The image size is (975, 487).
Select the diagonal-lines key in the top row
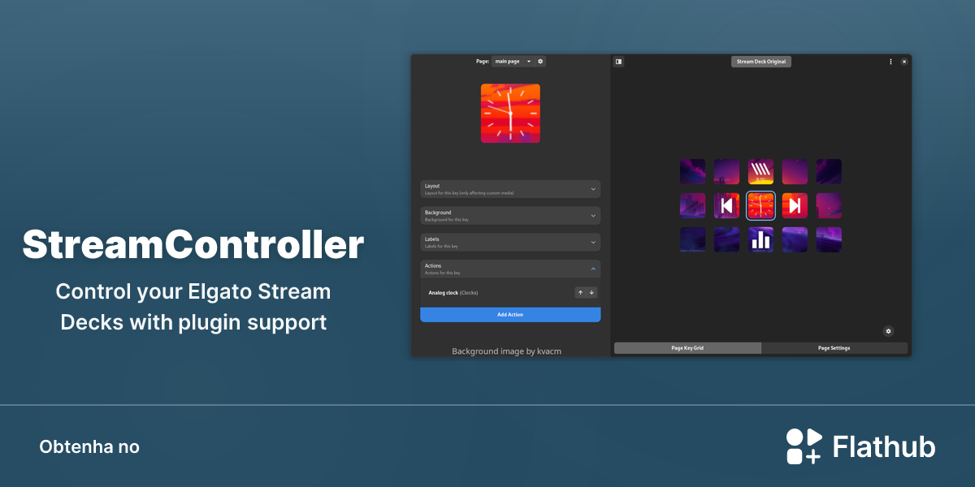760,171
